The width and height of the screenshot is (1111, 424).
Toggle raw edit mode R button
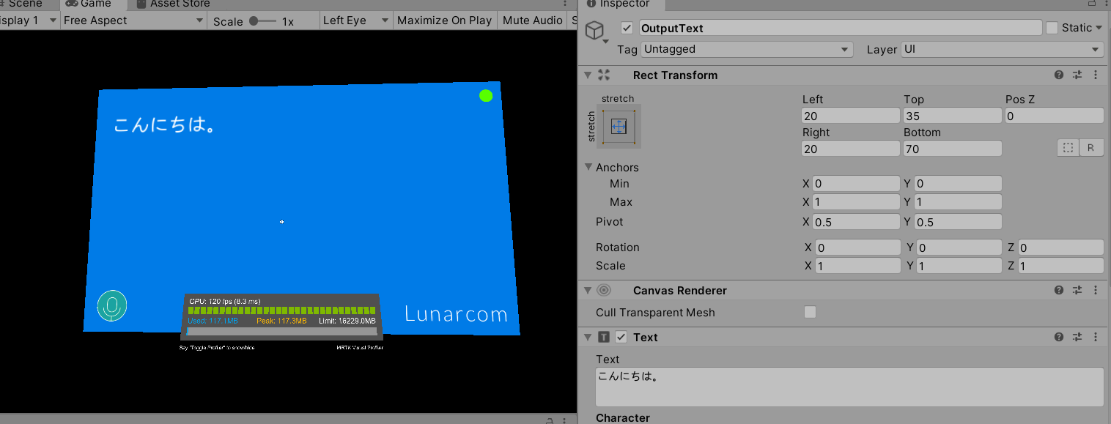pos(1091,148)
